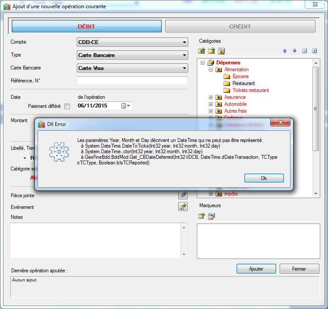Viewport: 328px width, 309px height.
Task: Expand the Impôts category
Action: 211,194
